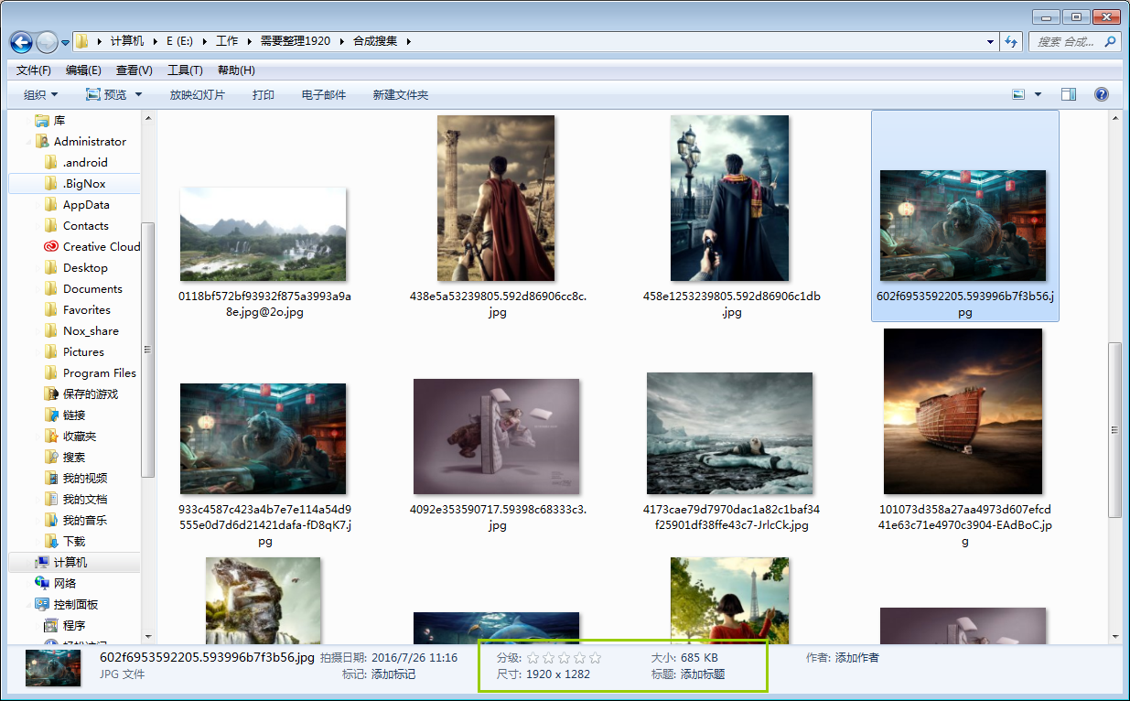The height and width of the screenshot is (701, 1130).
Task: Select the 101073d358a27 ark ship image
Action: coord(963,412)
